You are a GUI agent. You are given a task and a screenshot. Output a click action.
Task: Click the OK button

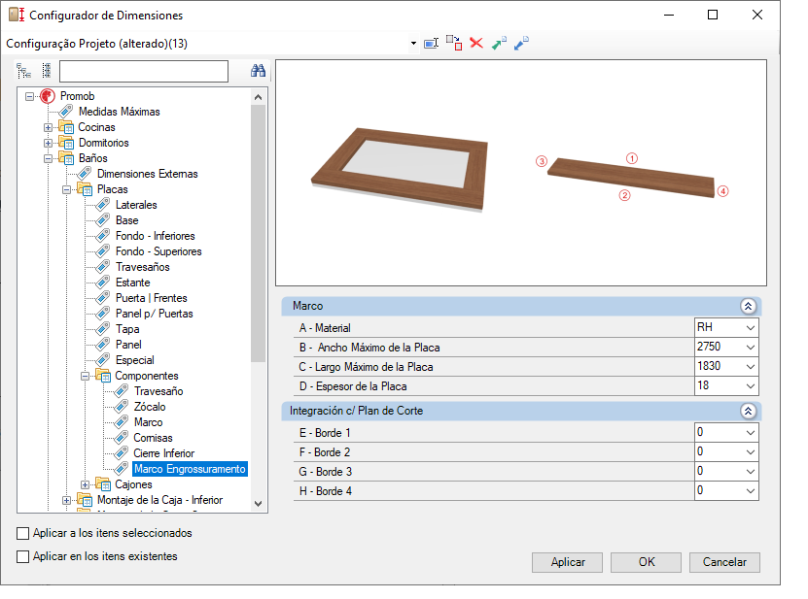tap(647, 562)
